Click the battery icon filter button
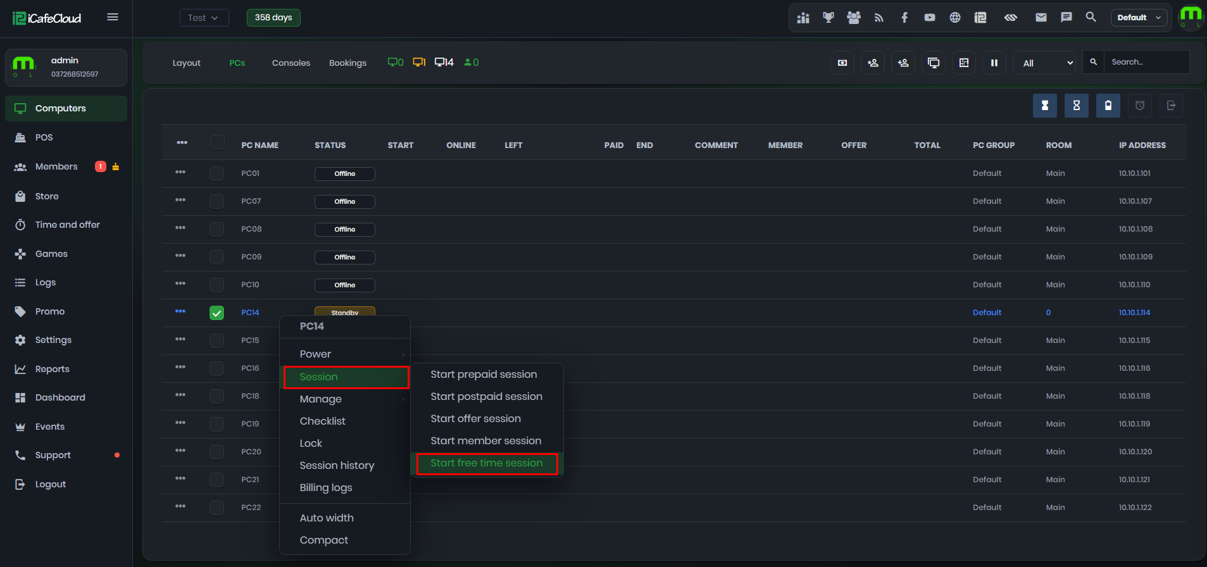Viewport: 1207px width, 567px height. click(1108, 106)
